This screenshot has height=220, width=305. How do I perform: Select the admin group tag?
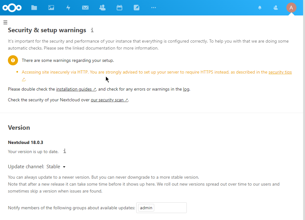[x=146, y=208]
